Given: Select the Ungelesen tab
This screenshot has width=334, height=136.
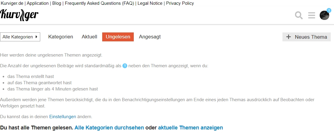Looking at the screenshot, I should click(118, 37).
